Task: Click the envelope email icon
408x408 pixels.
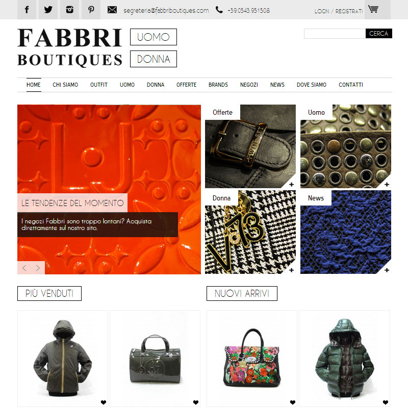Action: 112,10
